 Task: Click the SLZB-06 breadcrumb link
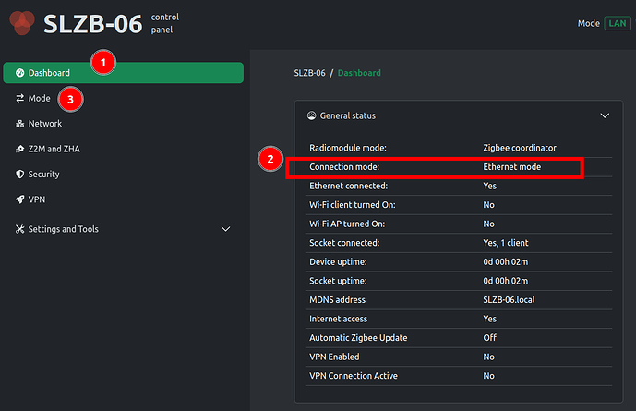click(x=309, y=73)
